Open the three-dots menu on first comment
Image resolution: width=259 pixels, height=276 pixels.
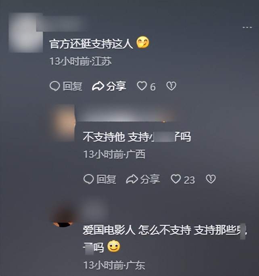coord(247,28)
